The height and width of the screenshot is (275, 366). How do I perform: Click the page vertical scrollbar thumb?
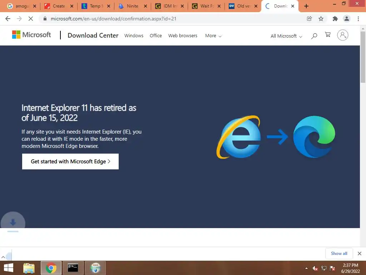(x=363, y=57)
